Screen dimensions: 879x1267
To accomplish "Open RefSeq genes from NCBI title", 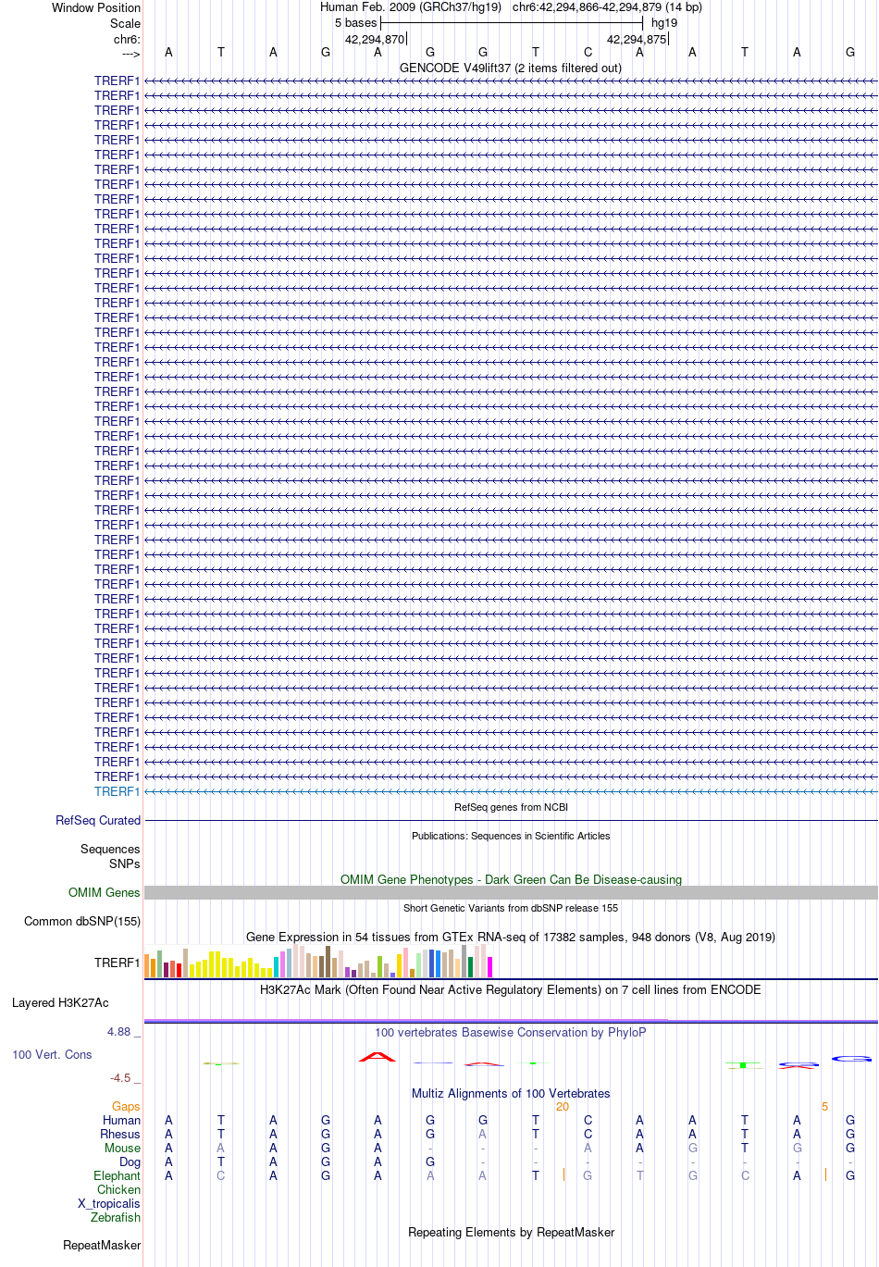I will [511, 807].
